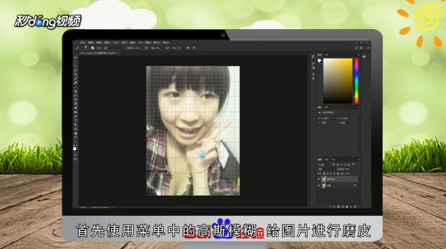The image size is (446, 249).
Task: Switch to the 通道 tab
Action: [x=327, y=160]
